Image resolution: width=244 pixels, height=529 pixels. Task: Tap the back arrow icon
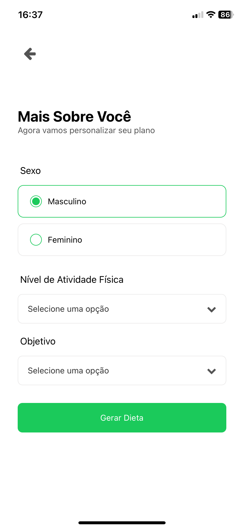[x=30, y=54]
